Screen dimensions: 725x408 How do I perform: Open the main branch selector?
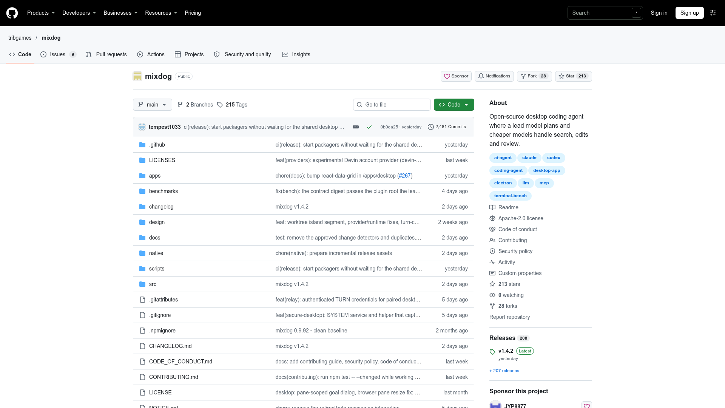pos(152,105)
